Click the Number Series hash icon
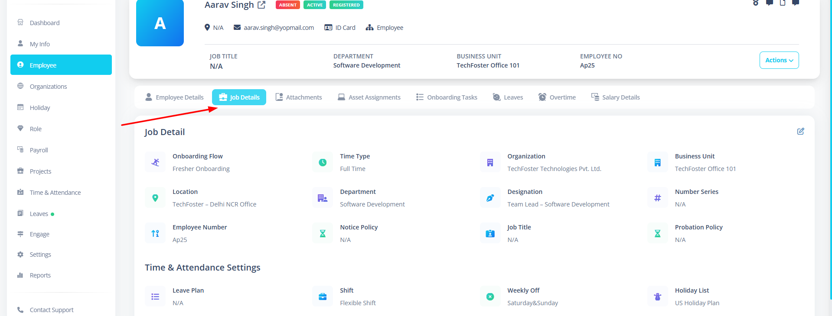 pos(658,198)
